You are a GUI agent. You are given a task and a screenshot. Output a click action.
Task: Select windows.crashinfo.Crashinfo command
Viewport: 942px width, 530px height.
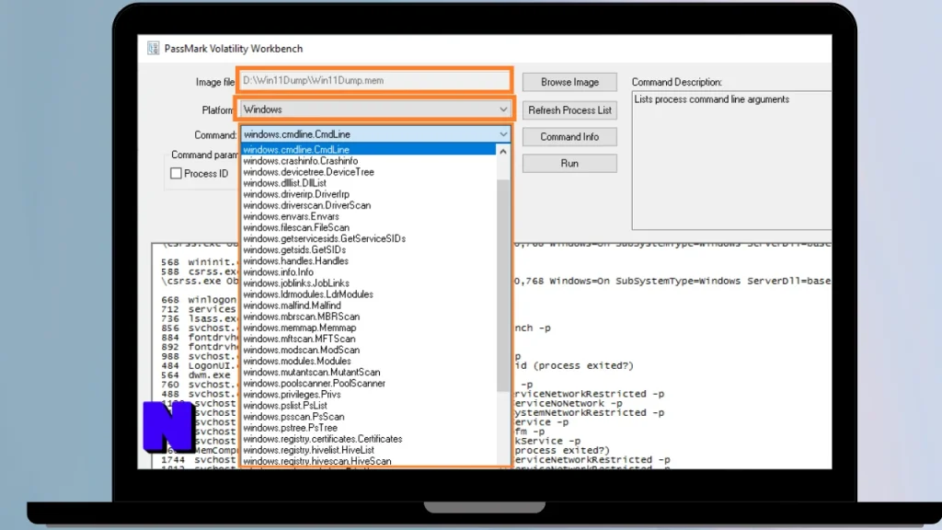click(369, 161)
